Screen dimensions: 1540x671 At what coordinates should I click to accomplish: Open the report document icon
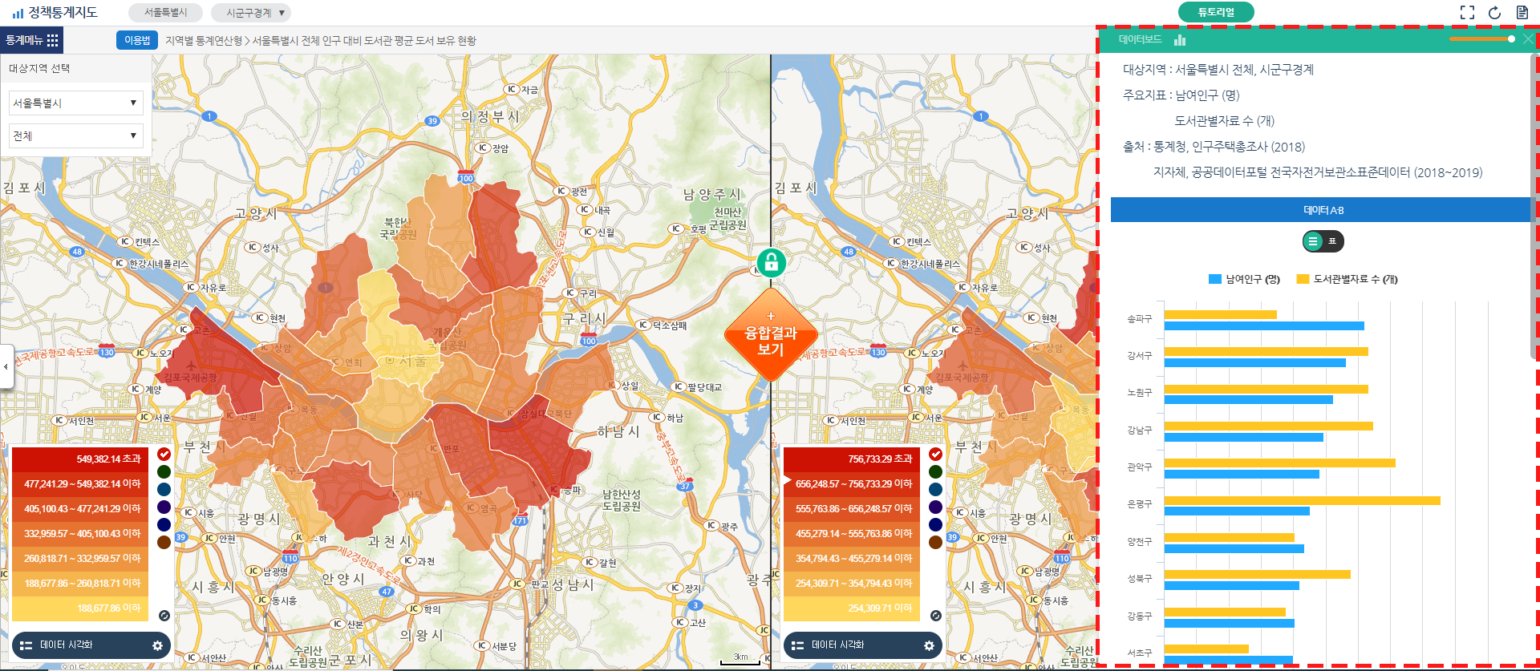[1522, 12]
